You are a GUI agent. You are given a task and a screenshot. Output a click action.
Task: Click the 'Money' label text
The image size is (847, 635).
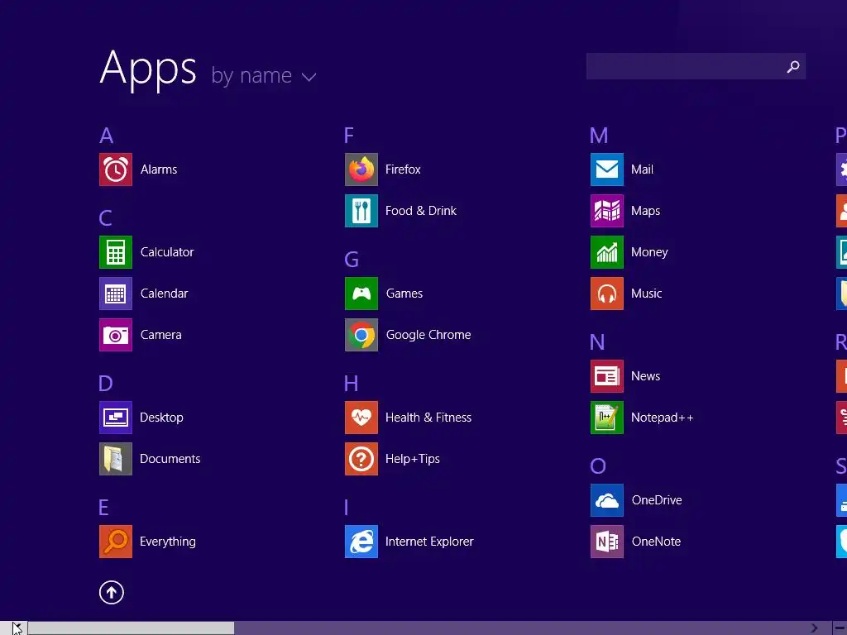coord(650,253)
